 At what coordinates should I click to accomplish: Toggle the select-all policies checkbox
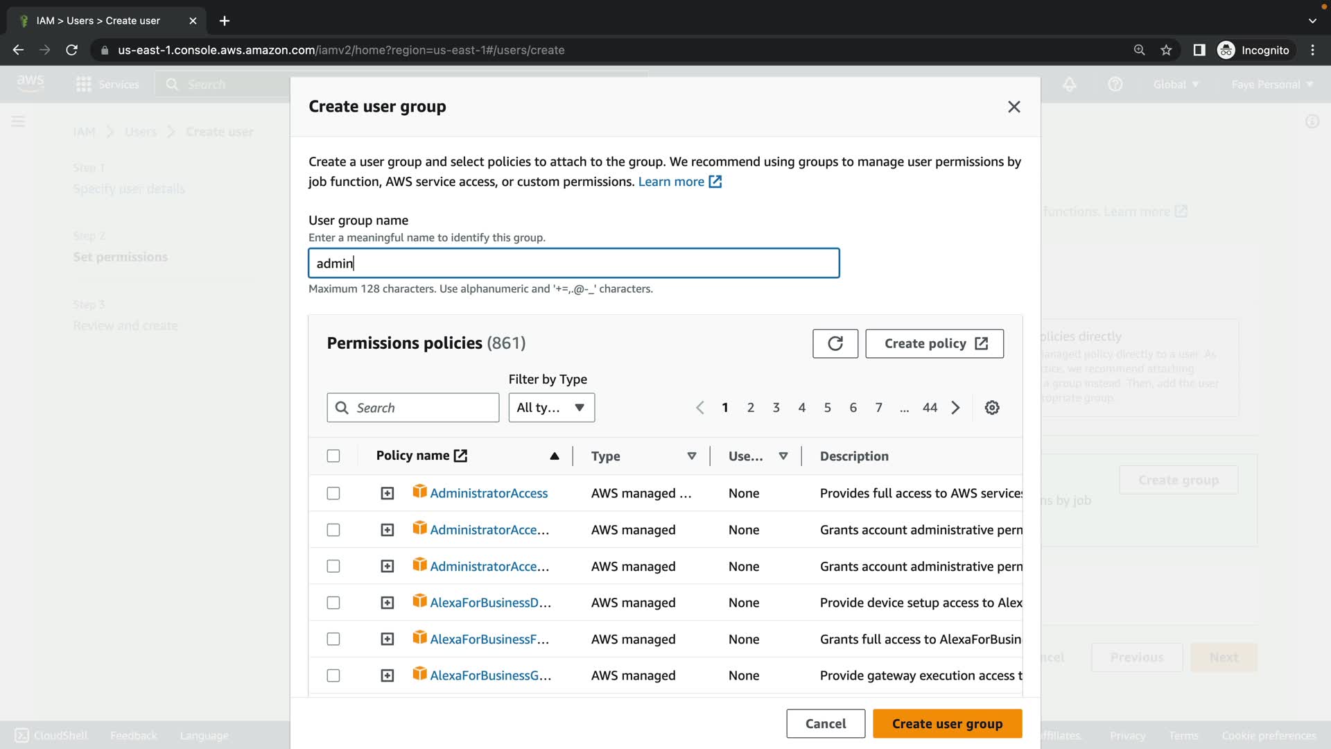[x=333, y=456]
